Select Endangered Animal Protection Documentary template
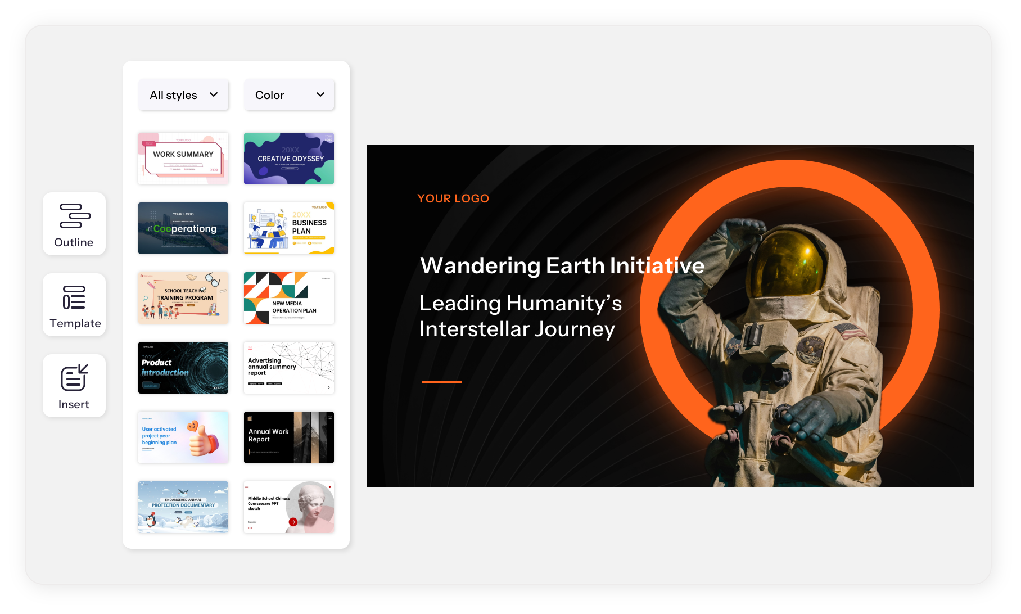 tap(183, 507)
